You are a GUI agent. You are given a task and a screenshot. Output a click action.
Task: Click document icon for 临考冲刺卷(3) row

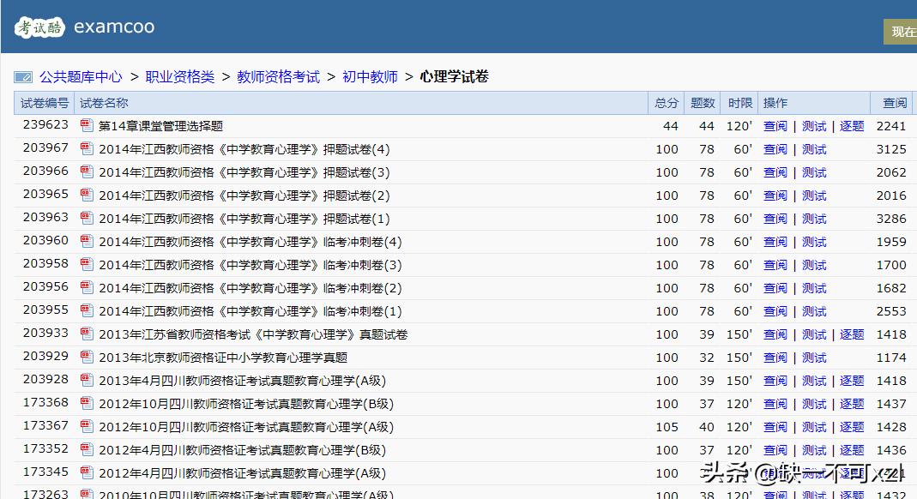87,264
